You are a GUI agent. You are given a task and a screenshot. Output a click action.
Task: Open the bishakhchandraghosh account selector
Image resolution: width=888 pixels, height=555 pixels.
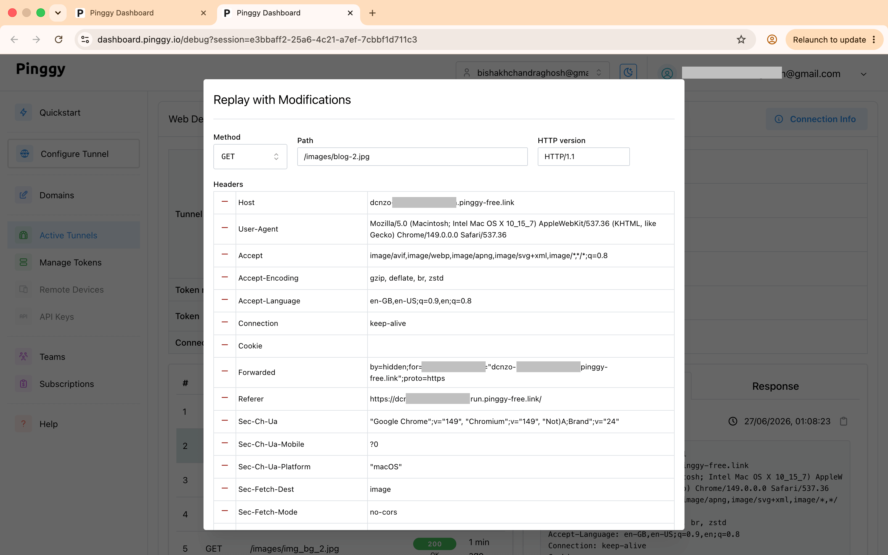pos(532,73)
